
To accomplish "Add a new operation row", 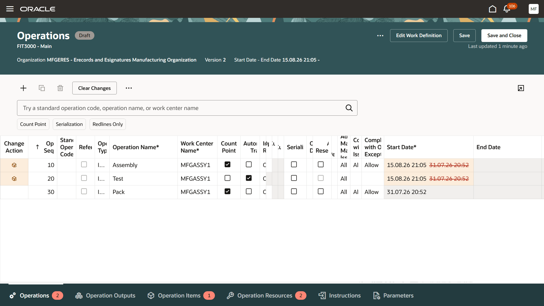I will point(24,88).
